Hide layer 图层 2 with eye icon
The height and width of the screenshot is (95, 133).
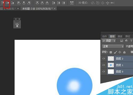point(104,58)
